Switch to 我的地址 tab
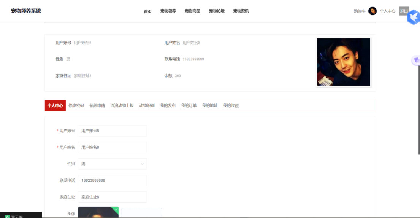 coord(210,106)
